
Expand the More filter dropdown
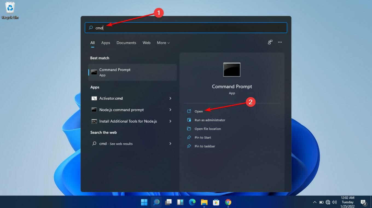[163, 43]
